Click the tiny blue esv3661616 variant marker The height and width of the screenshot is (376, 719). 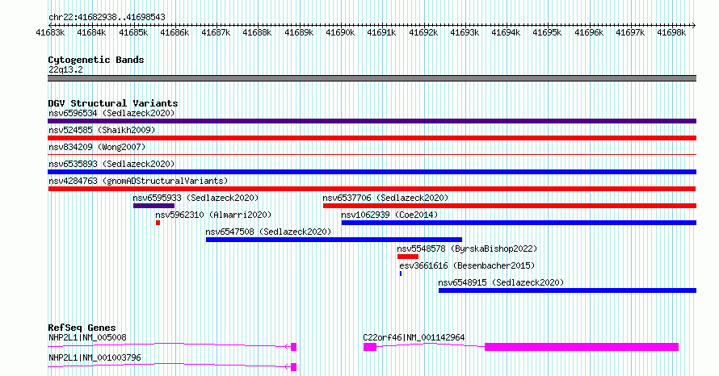click(x=401, y=274)
